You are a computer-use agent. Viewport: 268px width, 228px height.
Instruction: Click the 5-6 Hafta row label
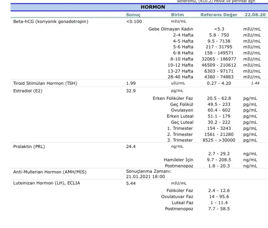(183, 47)
